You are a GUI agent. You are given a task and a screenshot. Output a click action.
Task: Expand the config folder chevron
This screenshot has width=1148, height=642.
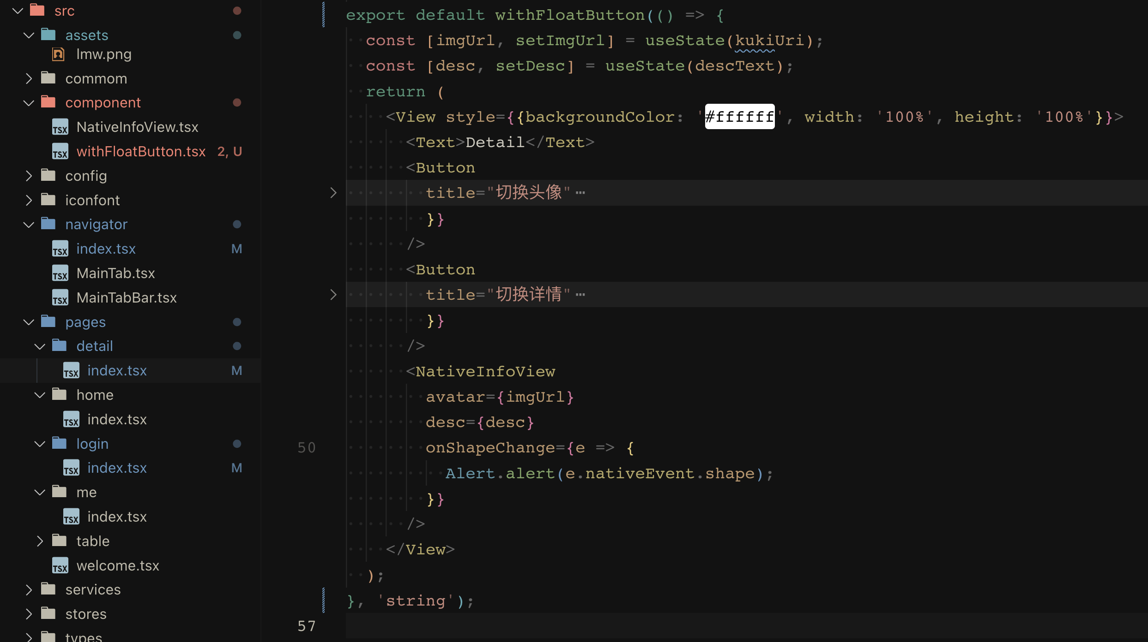(29, 176)
